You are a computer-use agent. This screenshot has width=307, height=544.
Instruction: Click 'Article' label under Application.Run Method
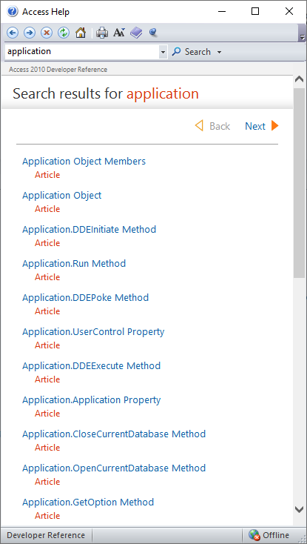pyautogui.click(x=47, y=277)
